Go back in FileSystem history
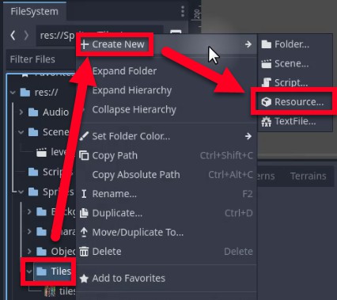This screenshot has height=300, width=337. click(x=13, y=35)
